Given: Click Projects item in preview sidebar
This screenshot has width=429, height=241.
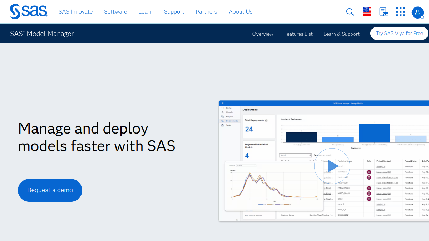Looking at the screenshot, I should (x=229, y=117).
